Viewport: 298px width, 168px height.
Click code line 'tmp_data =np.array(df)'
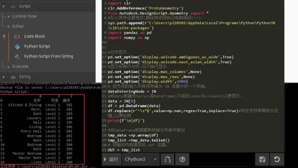[x=133, y=135]
